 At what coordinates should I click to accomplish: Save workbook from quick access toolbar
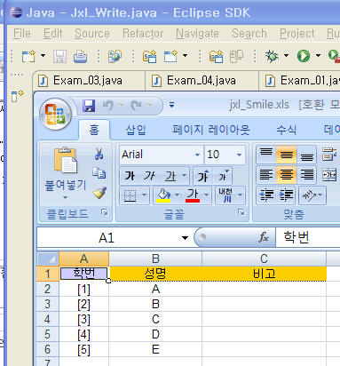pos(89,106)
